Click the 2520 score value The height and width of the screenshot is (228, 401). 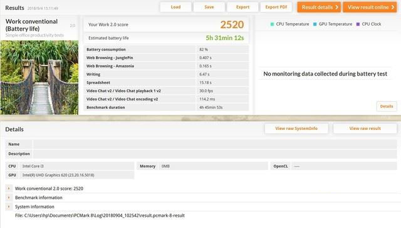point(232,24)
